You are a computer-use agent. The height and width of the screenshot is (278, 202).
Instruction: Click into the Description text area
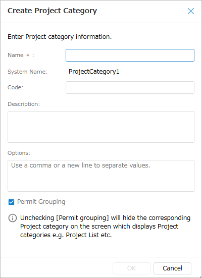point(101,127)
